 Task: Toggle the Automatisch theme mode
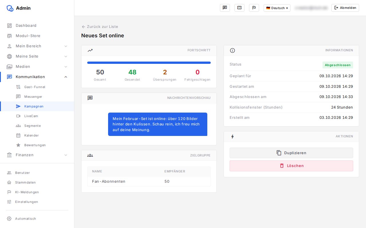click(37, 219)
